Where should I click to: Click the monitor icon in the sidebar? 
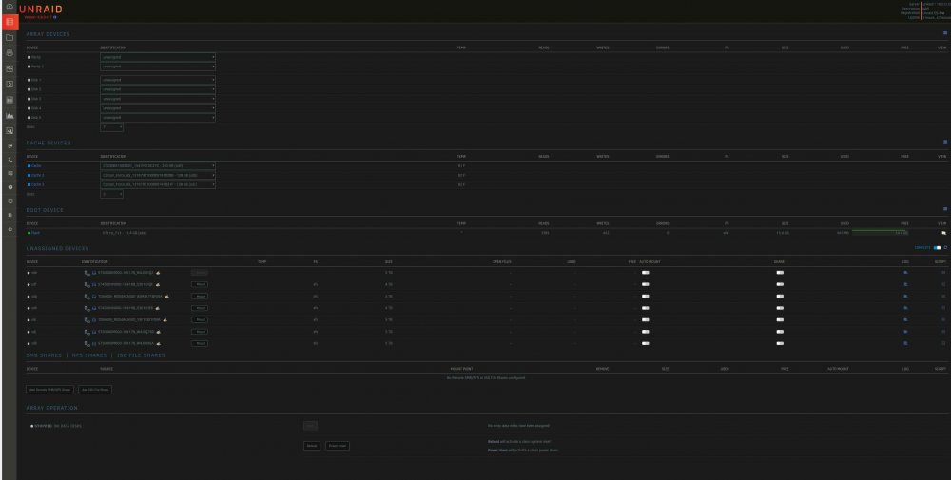(x=10, y=201)
